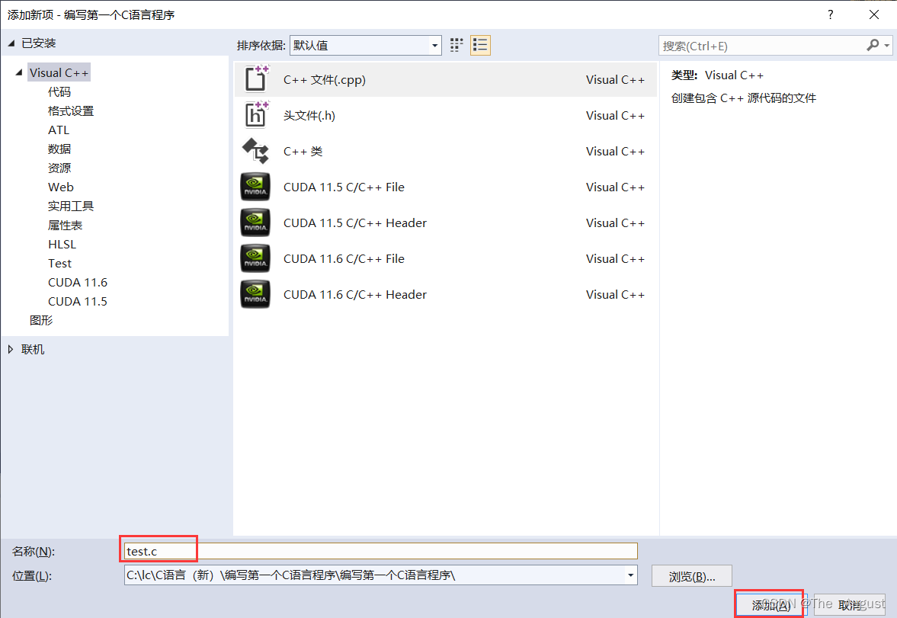897x618 pixels.
Task: Click the 浏览(B)... browse button
Action: click(x=692, y=576)
